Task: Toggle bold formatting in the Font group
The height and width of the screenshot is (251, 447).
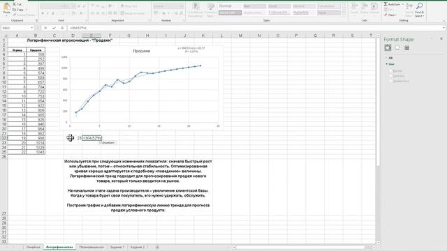Action: click(43, 13)
